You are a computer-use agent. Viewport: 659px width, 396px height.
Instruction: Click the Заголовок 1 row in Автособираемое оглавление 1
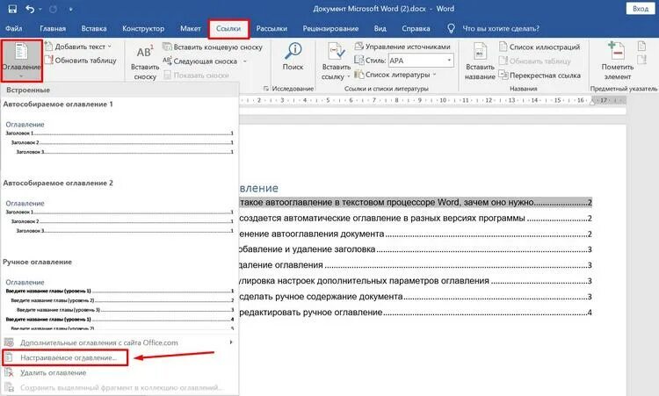119,133
